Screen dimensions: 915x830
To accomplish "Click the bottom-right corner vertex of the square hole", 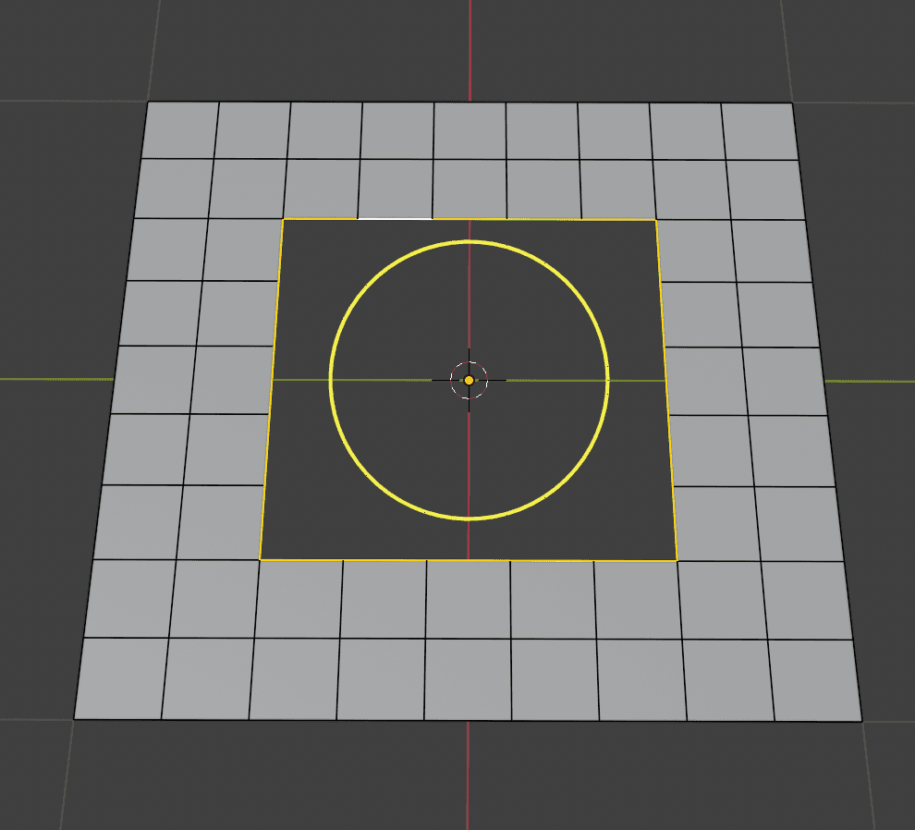I will coord(677,561).
